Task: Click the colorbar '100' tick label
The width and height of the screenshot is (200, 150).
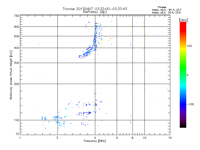Action: [x=189, y=46]
